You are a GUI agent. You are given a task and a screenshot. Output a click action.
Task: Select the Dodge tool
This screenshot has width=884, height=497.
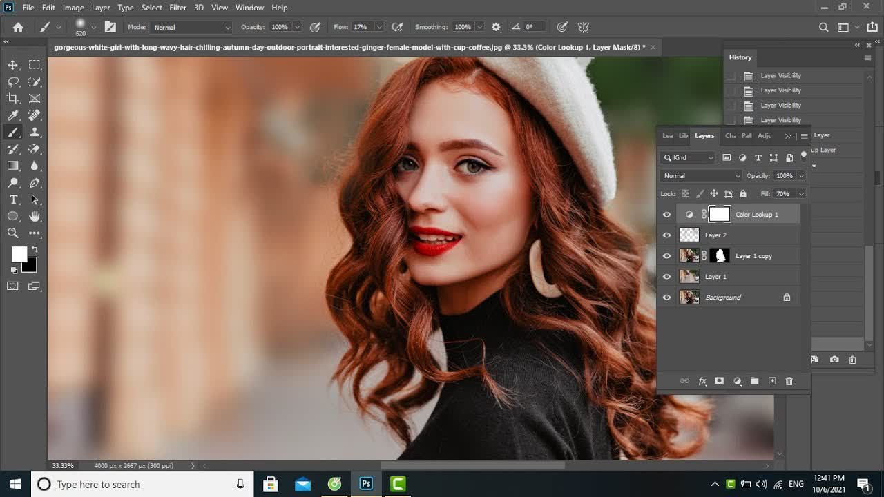pyautogui.click(x=12, y=183)
